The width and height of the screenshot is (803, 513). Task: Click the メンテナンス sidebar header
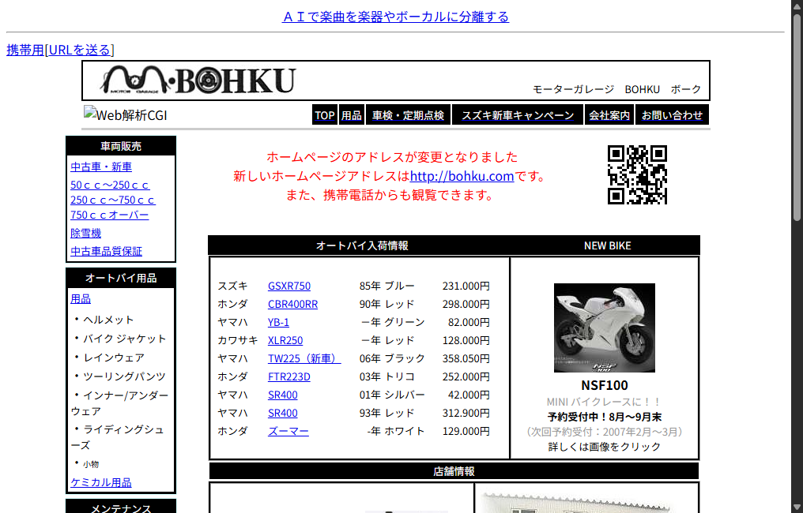click(x=121, y=507)
